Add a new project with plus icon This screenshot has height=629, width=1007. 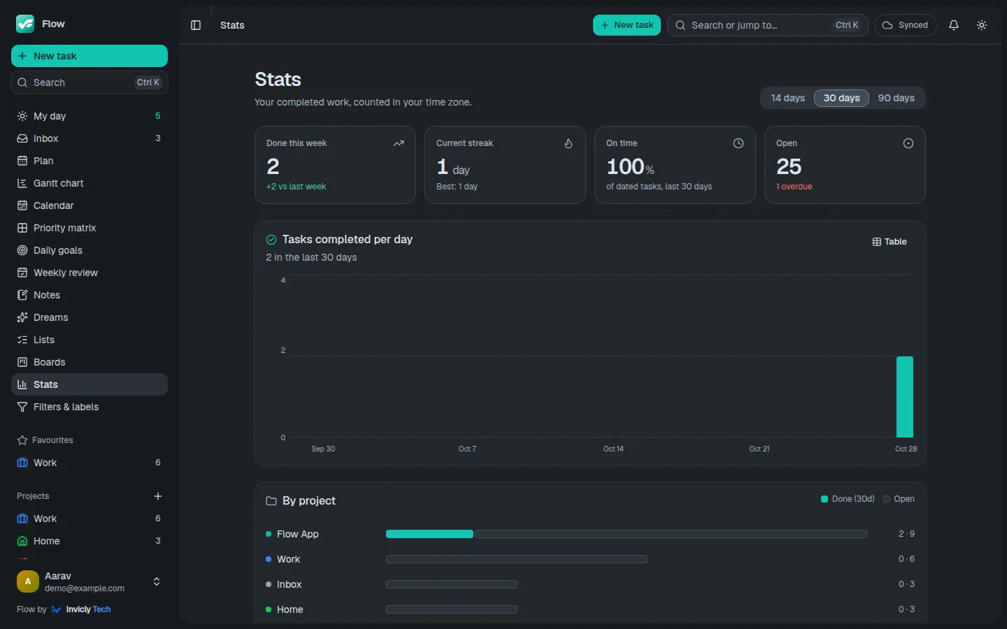158,496
